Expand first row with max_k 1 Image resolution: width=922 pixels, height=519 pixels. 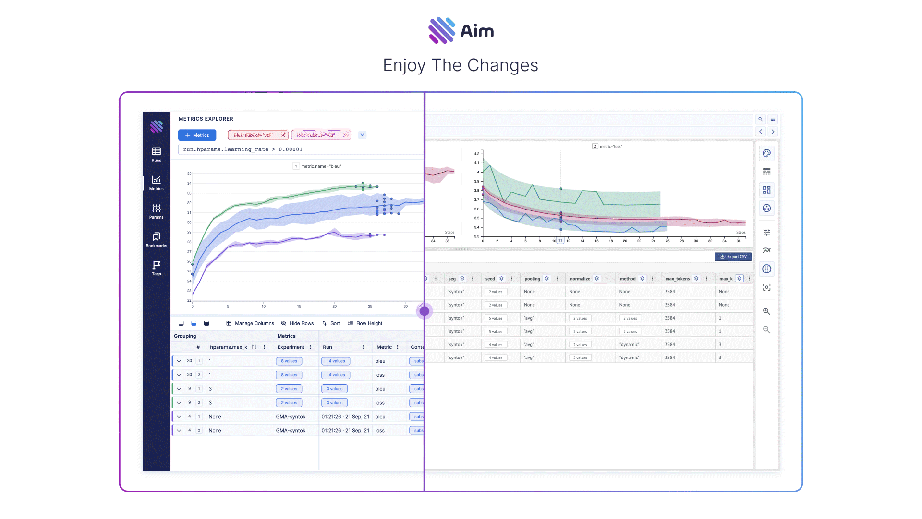[179, 361]
